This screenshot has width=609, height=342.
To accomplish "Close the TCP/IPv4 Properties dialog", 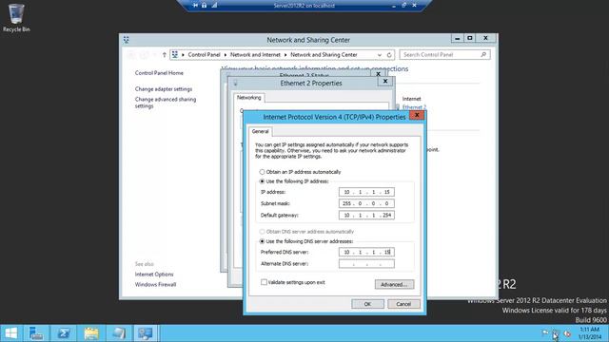I will click(417, 115).
